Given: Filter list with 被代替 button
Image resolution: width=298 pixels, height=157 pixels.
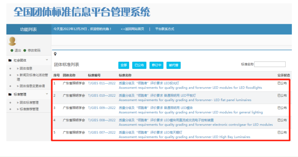Looking at the screenshot, I should (173, 65).
